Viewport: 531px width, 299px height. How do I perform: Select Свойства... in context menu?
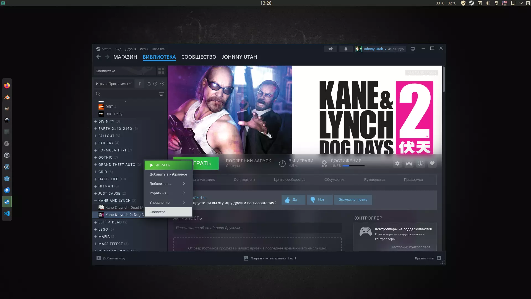[159, 212]
